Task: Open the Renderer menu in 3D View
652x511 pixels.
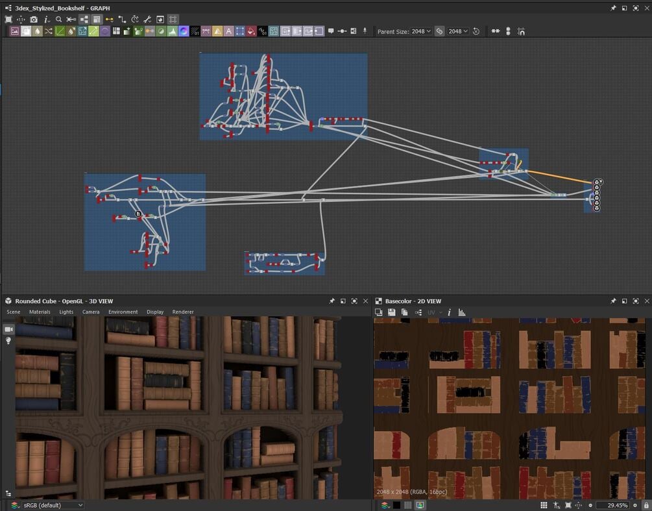Action: [183, 312]
